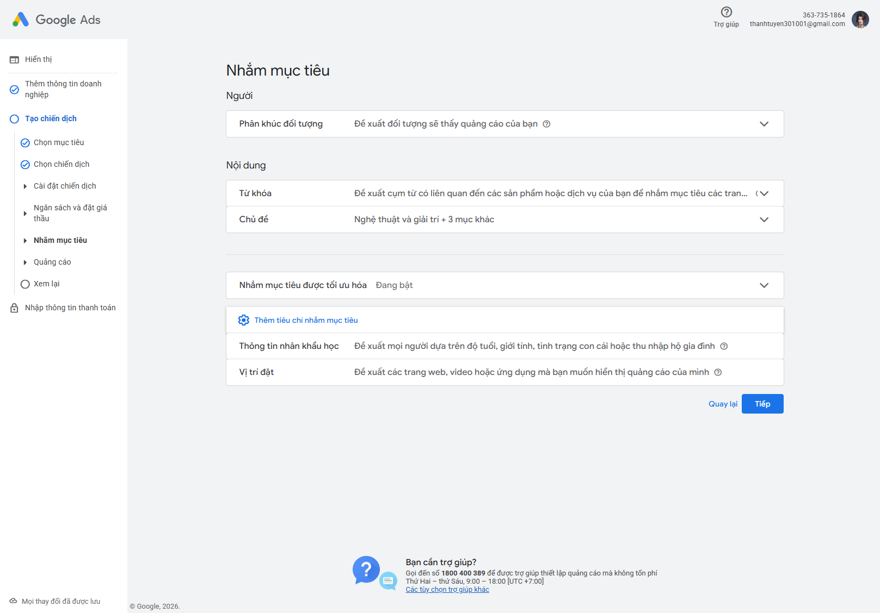Click Mọi thay đổi đã được lưu text
This screenshot has height=613, width=880.
(x=61, y=601)
